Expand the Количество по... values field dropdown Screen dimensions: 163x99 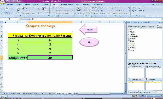tap(160, 82)
